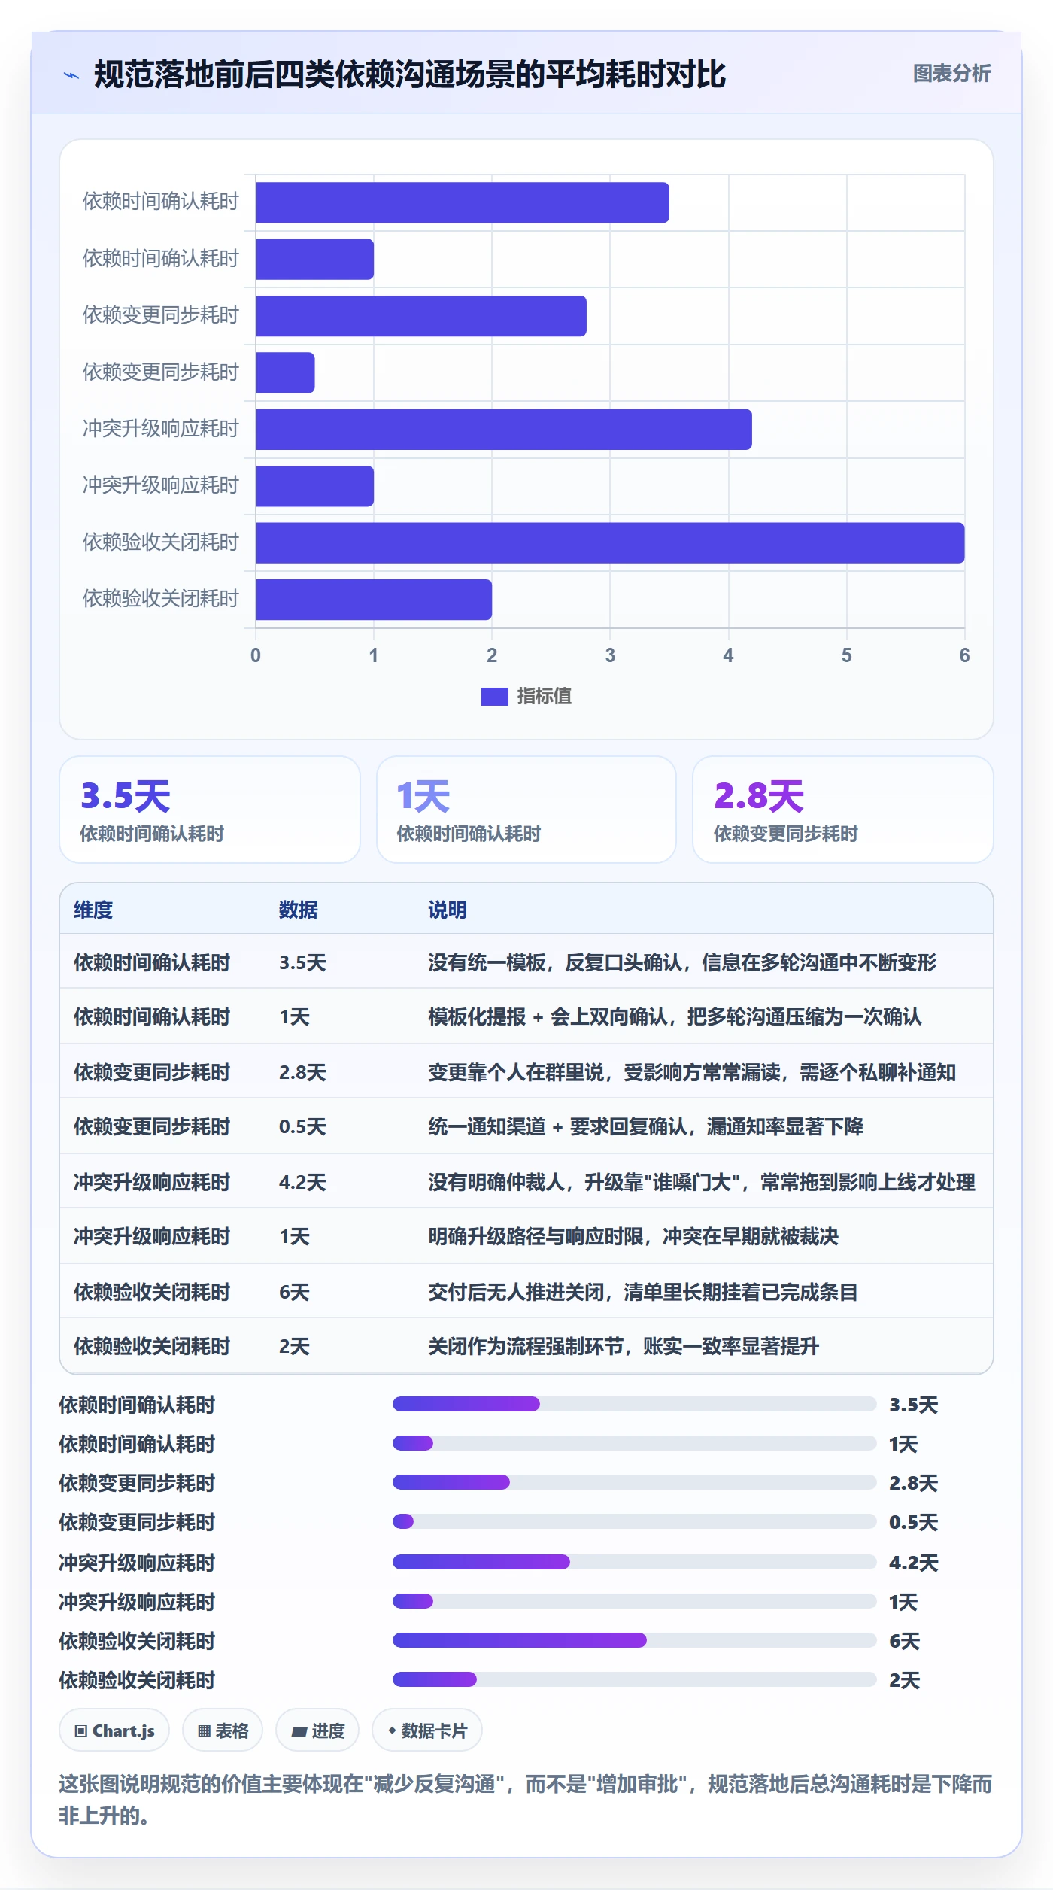Click the progress bar valued 2.8天
The image size is (1053, 1890).
tap(635, 1482)
